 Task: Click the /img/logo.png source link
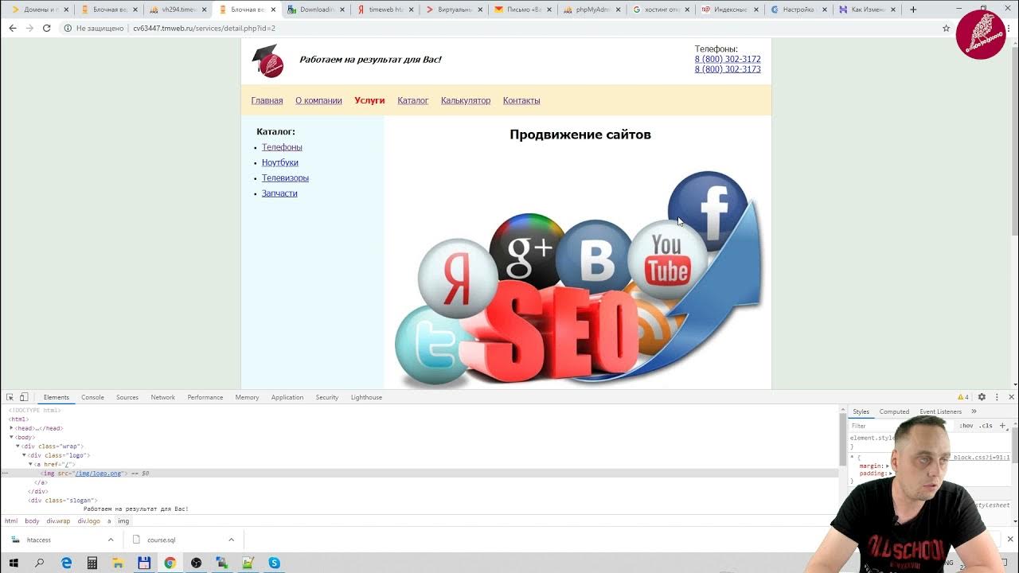coord(99,474)
